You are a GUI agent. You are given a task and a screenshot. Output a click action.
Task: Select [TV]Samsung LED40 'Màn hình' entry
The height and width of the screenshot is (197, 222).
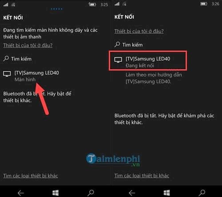[31, 76]
